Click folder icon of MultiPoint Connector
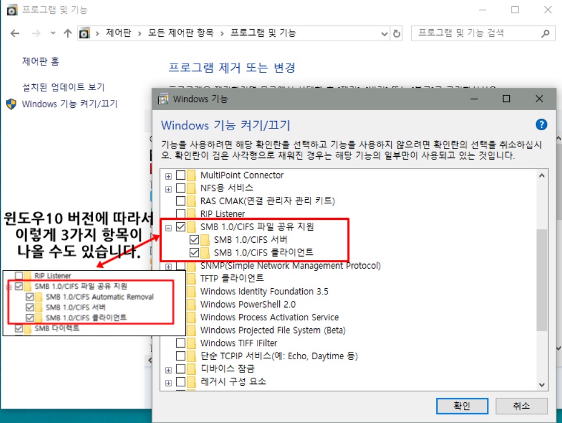The image size is (562, 423). point(192,175)
